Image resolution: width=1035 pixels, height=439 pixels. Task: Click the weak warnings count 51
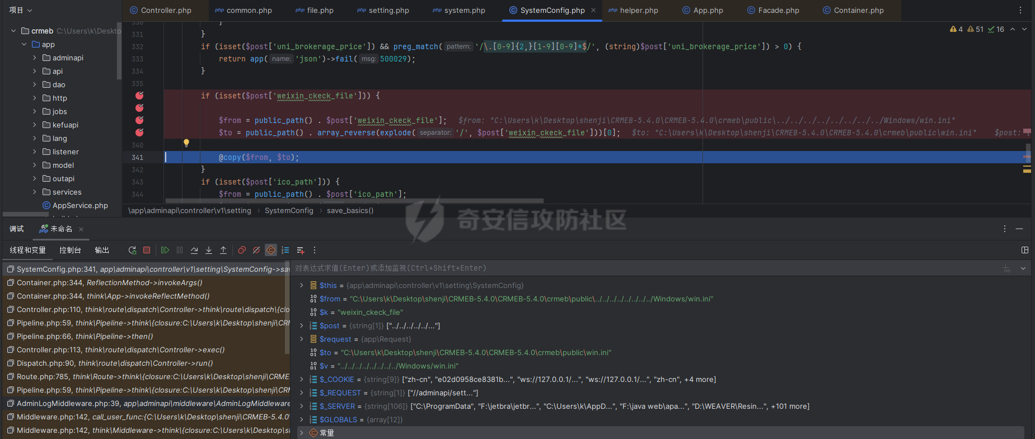click(x=975, y=29)
